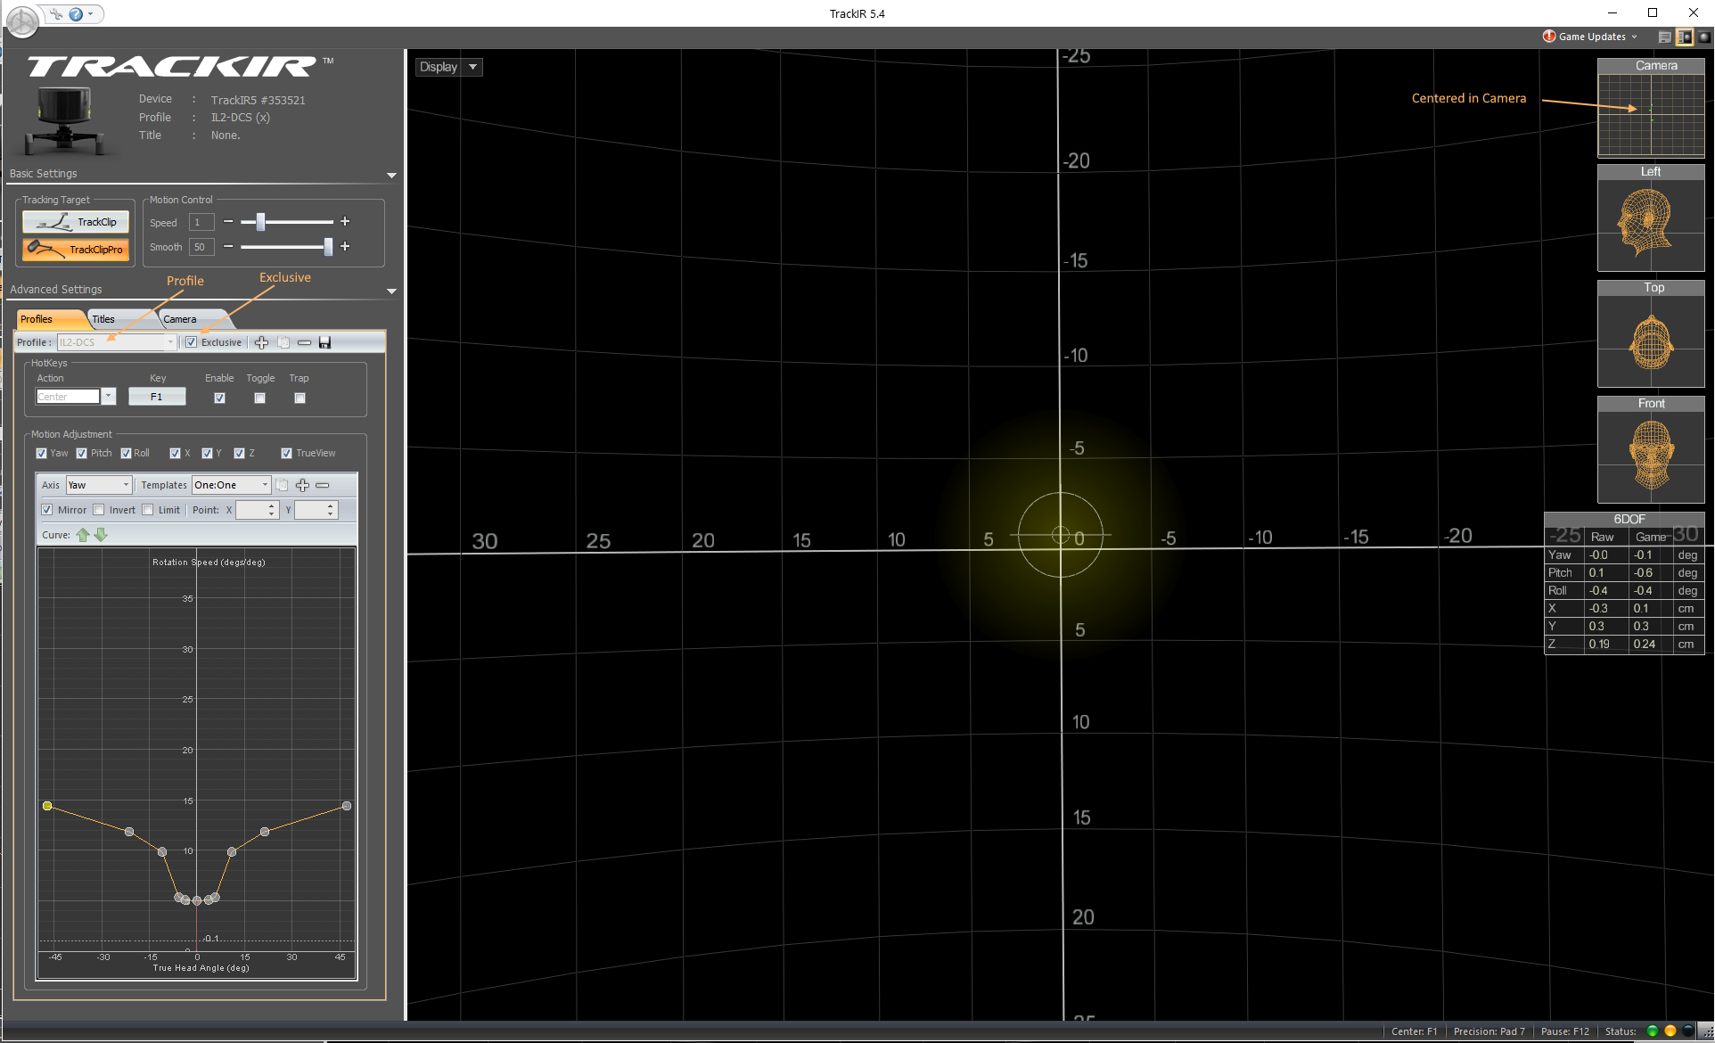This screenshot has width=1715, height=1043.
Task: Save the current profile with floppy icon
Action: (x=325, y=342)
